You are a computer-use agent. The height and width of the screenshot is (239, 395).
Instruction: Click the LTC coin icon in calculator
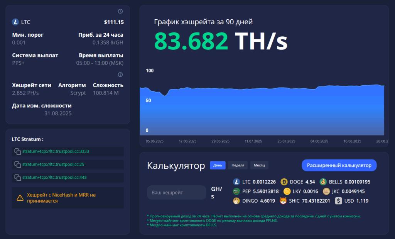pyautogui.click(x=236, y=182)
